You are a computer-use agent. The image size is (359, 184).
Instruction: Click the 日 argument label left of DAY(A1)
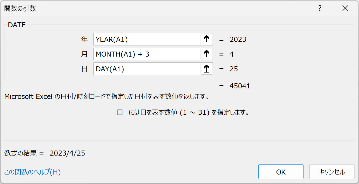[x=85, y=69]
